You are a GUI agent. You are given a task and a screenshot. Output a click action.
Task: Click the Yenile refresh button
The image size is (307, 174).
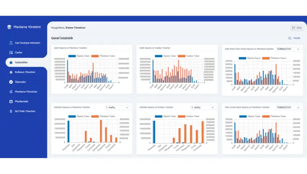pyautogui.click(x=294, y=38)
